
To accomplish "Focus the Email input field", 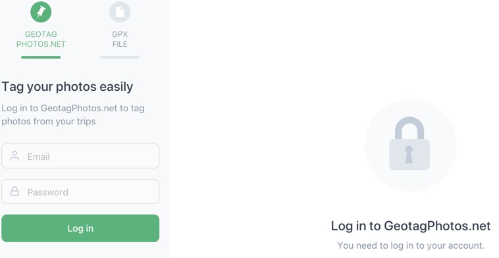I will click(80, 156).
